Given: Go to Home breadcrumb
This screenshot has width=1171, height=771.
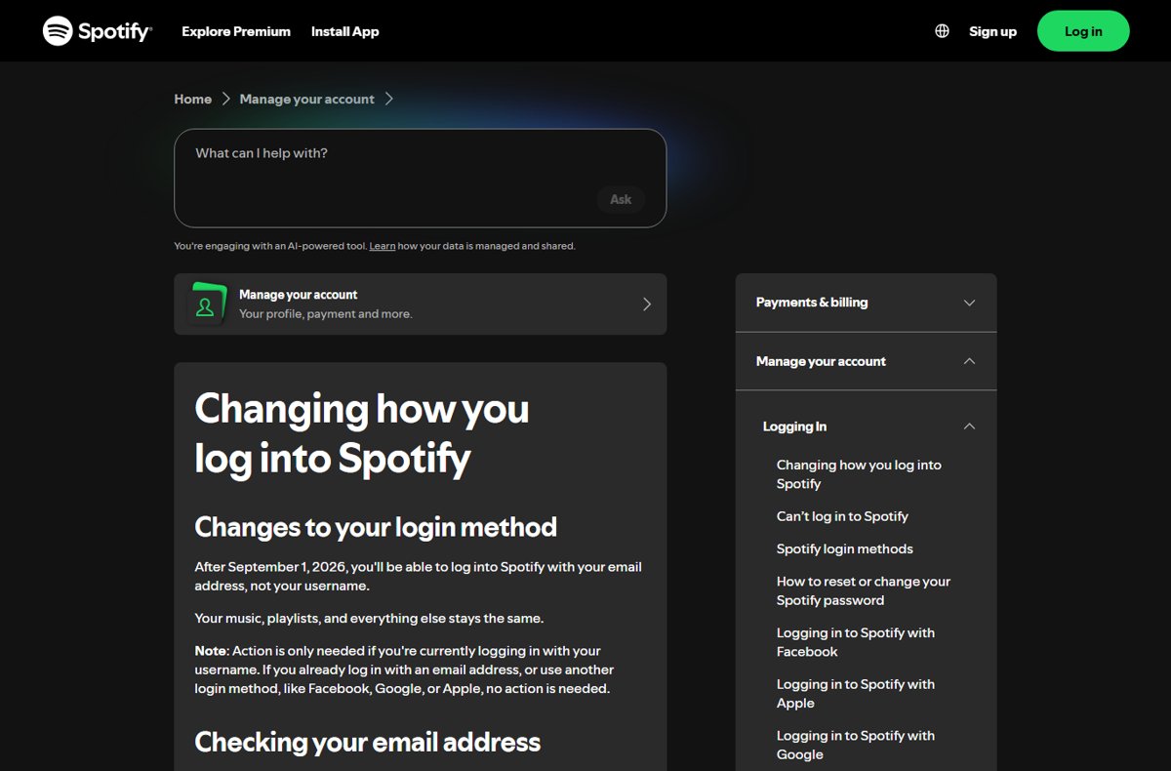Looking at the screenshot, I should click(x=192, y=99).
